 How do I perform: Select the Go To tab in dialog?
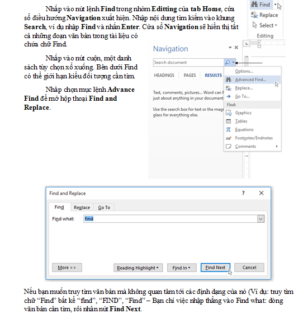tap(104, 208)
